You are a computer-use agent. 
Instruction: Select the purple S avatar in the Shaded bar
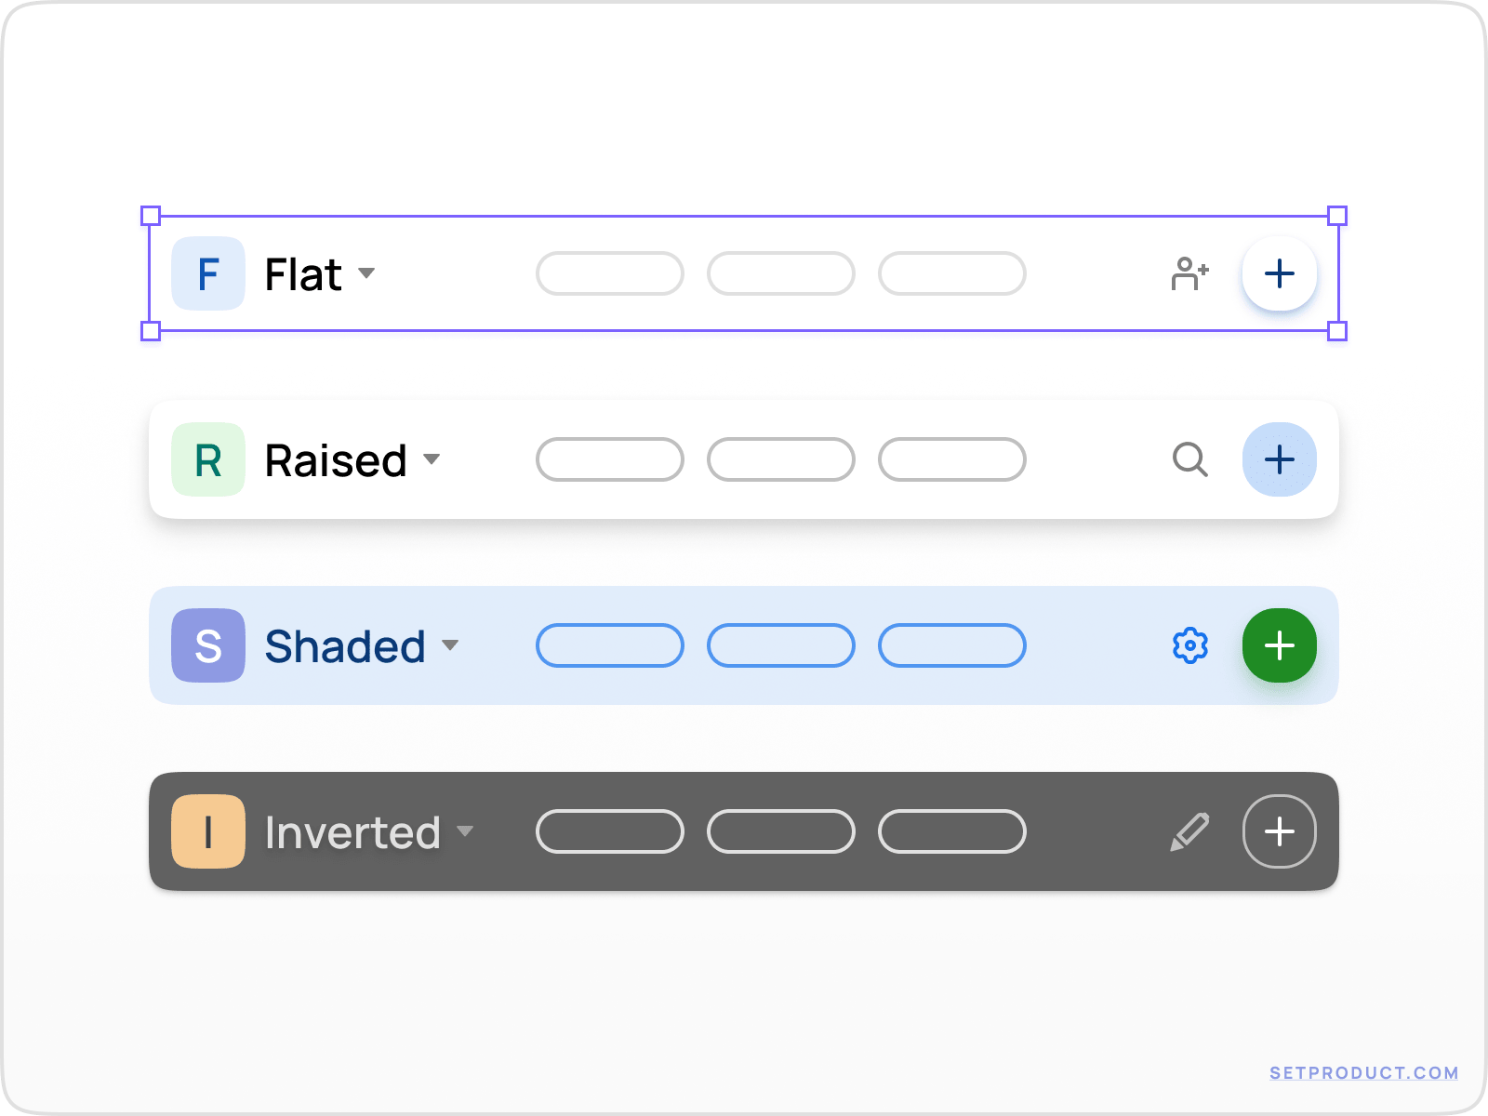tap(208, 645)
